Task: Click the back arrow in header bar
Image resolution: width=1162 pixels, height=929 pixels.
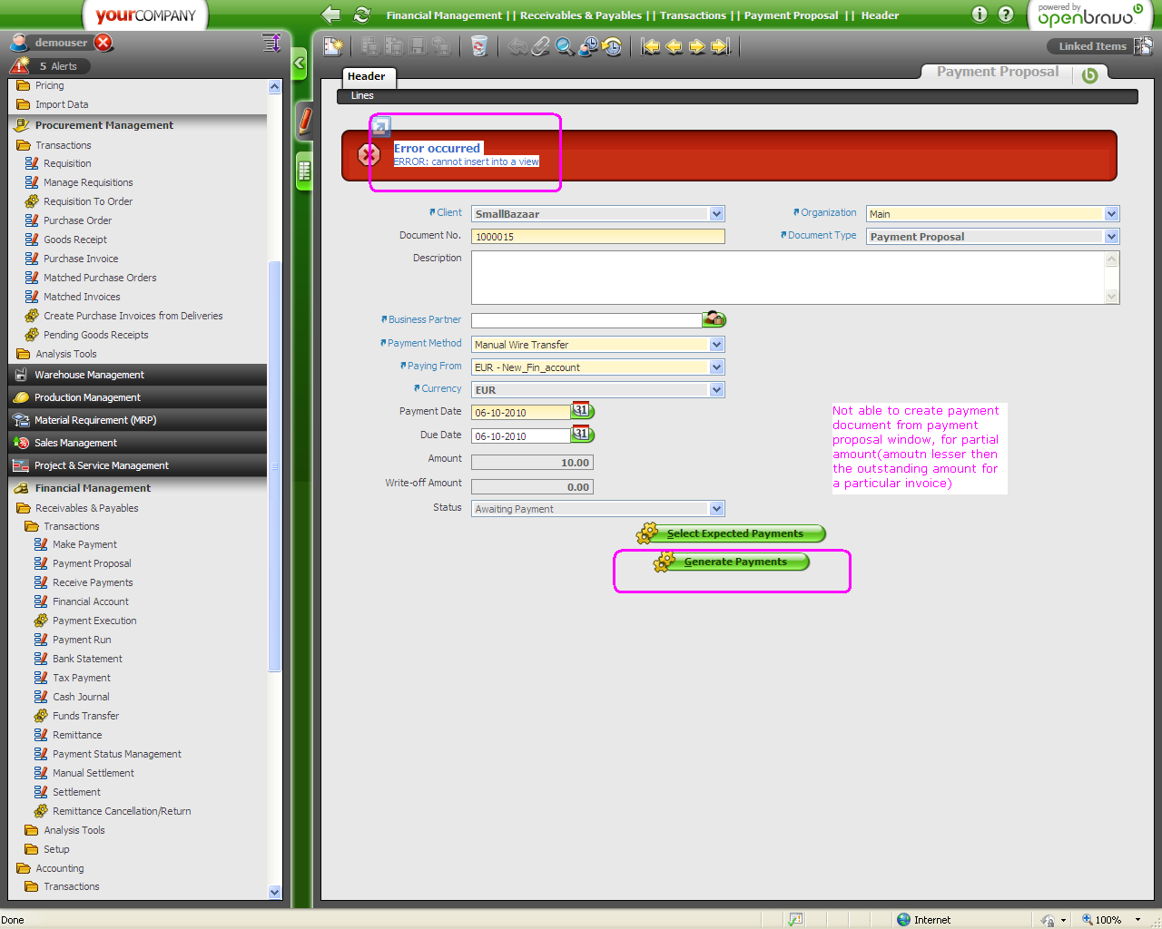Action: [331, 15]
